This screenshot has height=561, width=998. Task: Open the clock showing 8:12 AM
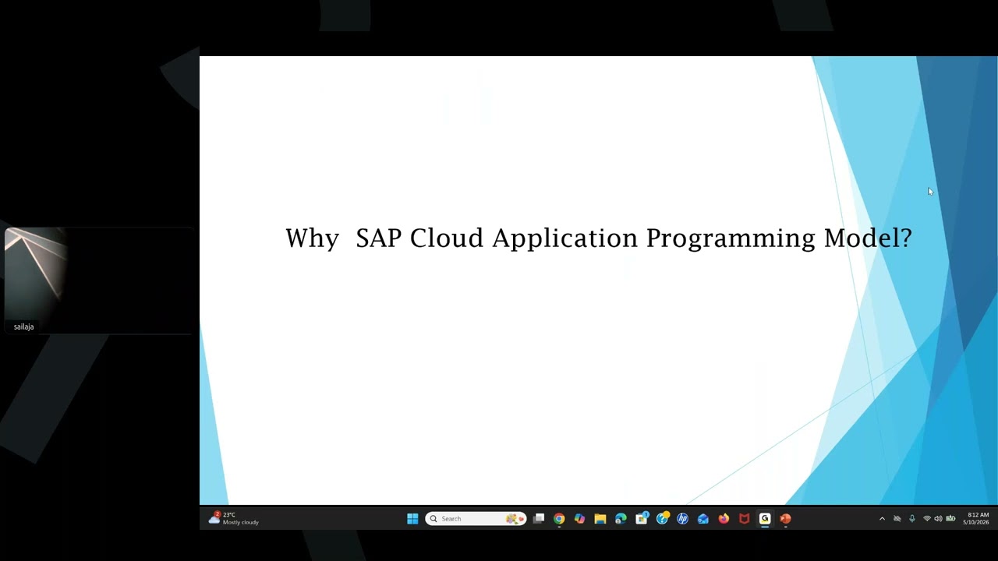tap(978, 519)
